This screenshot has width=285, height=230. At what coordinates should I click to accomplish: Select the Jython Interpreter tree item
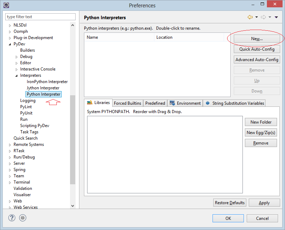pyautogui.click(x=43, y=88)
